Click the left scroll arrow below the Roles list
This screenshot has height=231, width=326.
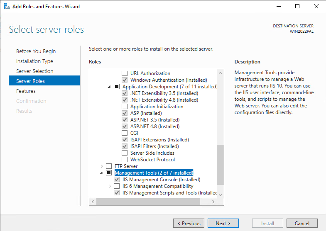pos(93,202)
